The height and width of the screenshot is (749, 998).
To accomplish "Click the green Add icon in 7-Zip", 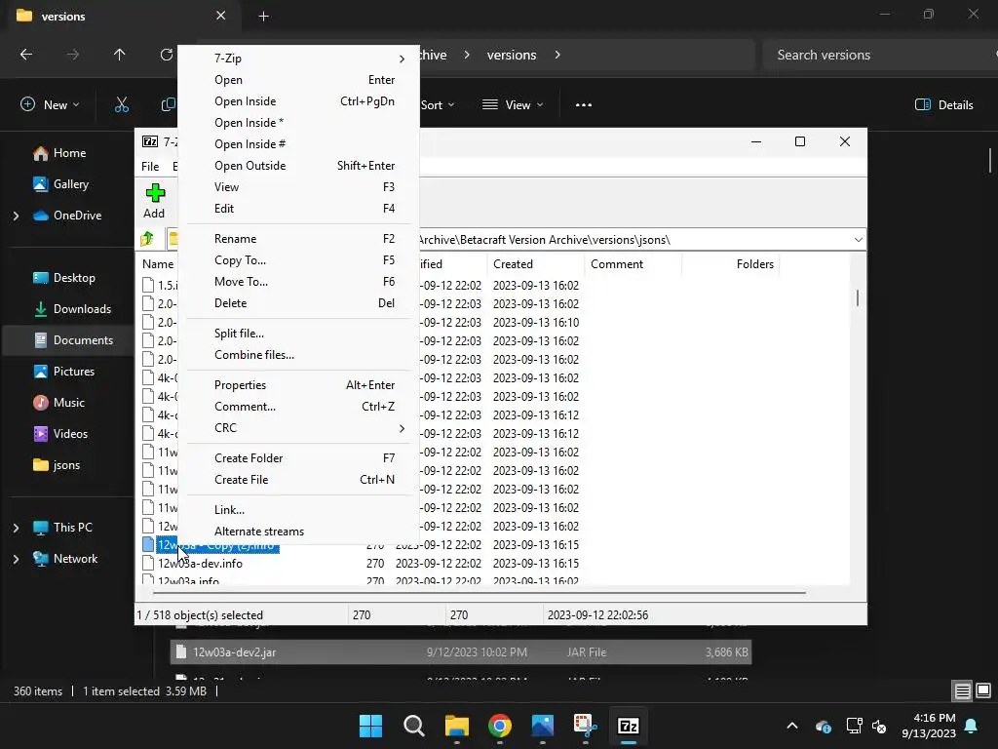I will pyautogui.click(x=155, y=193).
